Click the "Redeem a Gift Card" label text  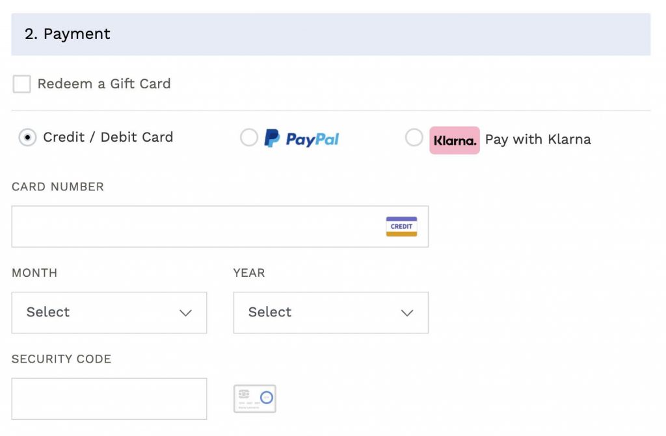pos(104,84)
